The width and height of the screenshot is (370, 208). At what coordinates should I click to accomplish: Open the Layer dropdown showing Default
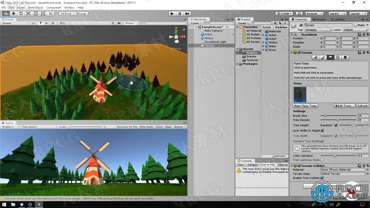coord(356,30)
